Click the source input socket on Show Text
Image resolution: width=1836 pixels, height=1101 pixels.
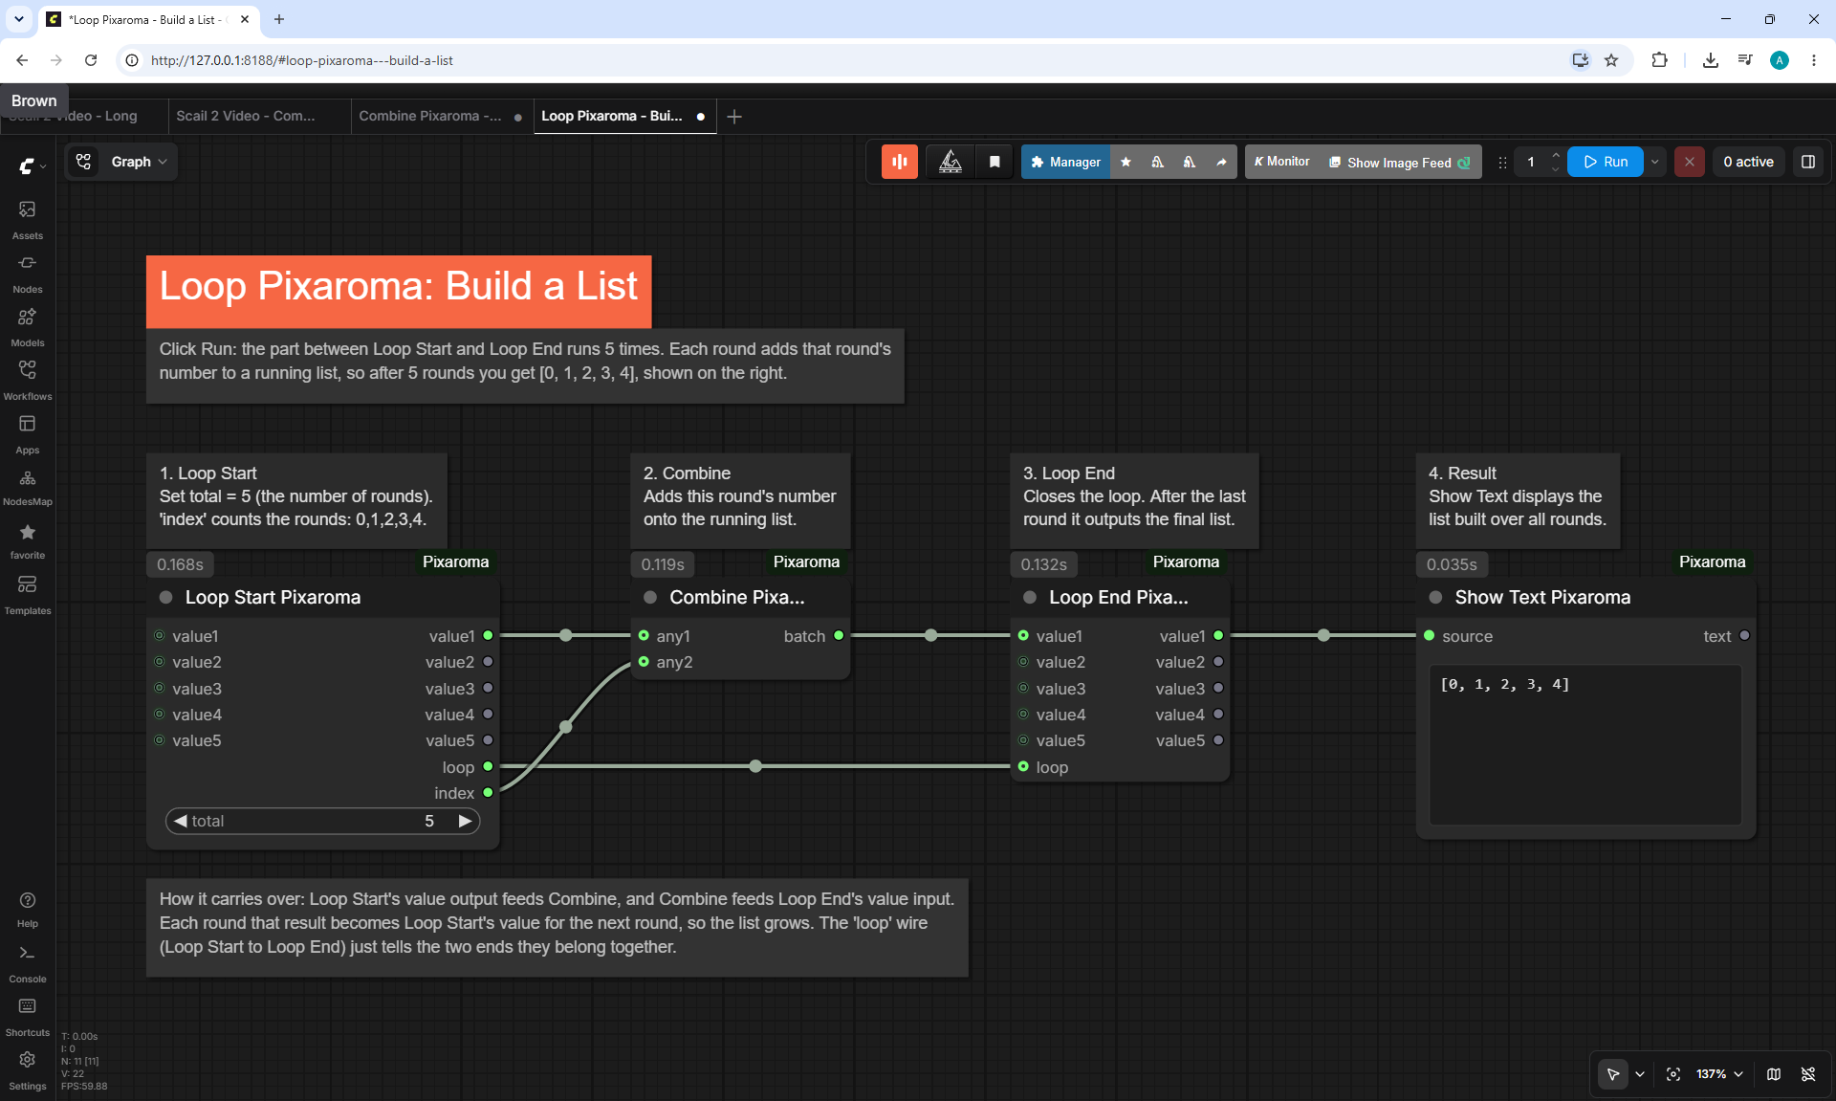click(1429, 635)
